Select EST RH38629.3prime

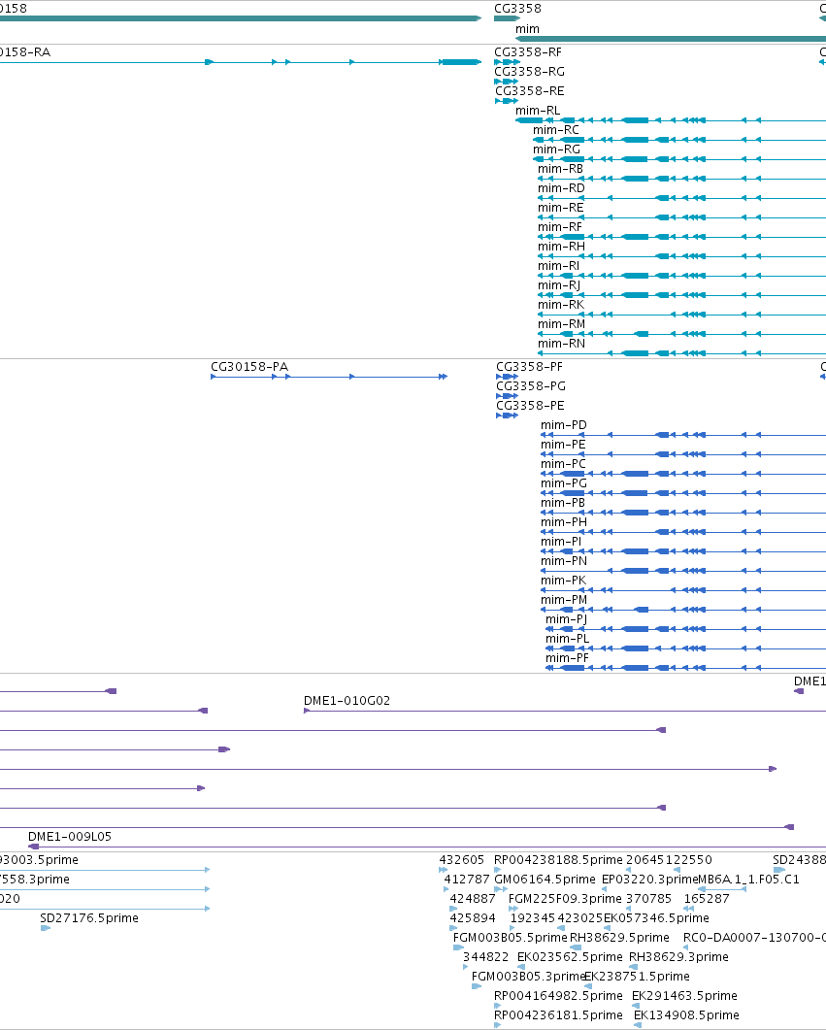point(678,957)
